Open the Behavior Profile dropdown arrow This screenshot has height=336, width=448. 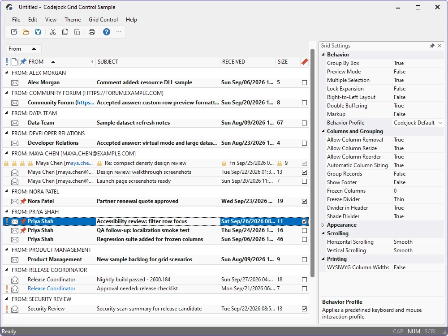(440, 123)
